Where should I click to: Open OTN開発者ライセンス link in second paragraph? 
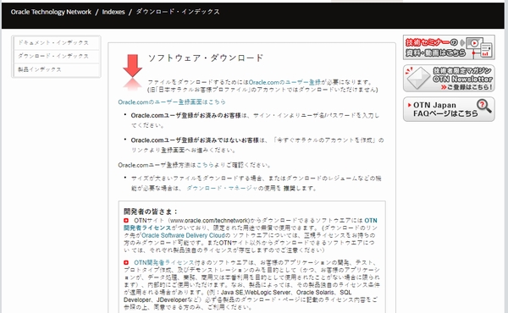click(x=163, y=262)
